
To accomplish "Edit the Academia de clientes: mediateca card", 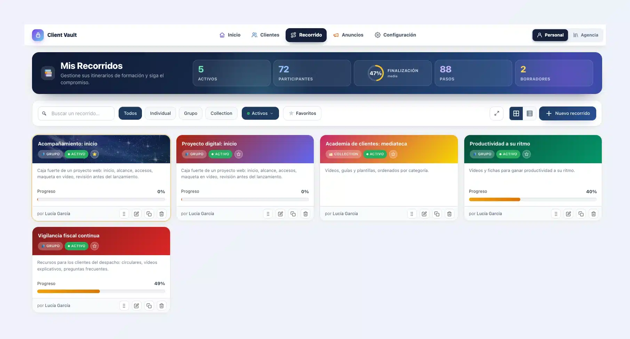I will 424,214.
